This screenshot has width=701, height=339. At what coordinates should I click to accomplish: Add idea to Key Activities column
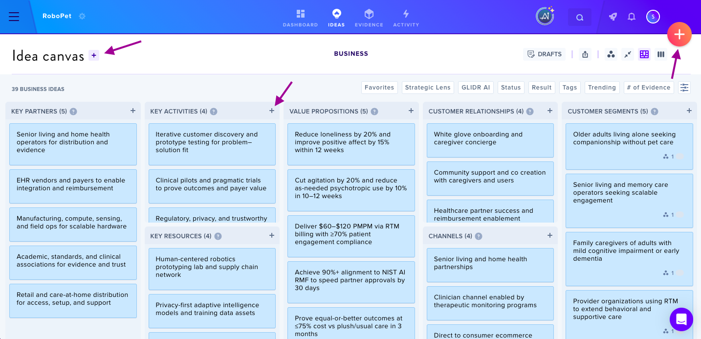point(272,111)
